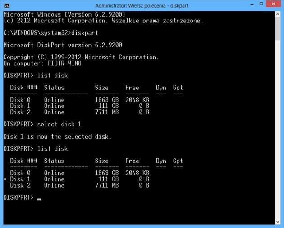Click the 'On computer: PIOTR-WIN8' line
284x228 pixels.
click(x=42, y=63)
